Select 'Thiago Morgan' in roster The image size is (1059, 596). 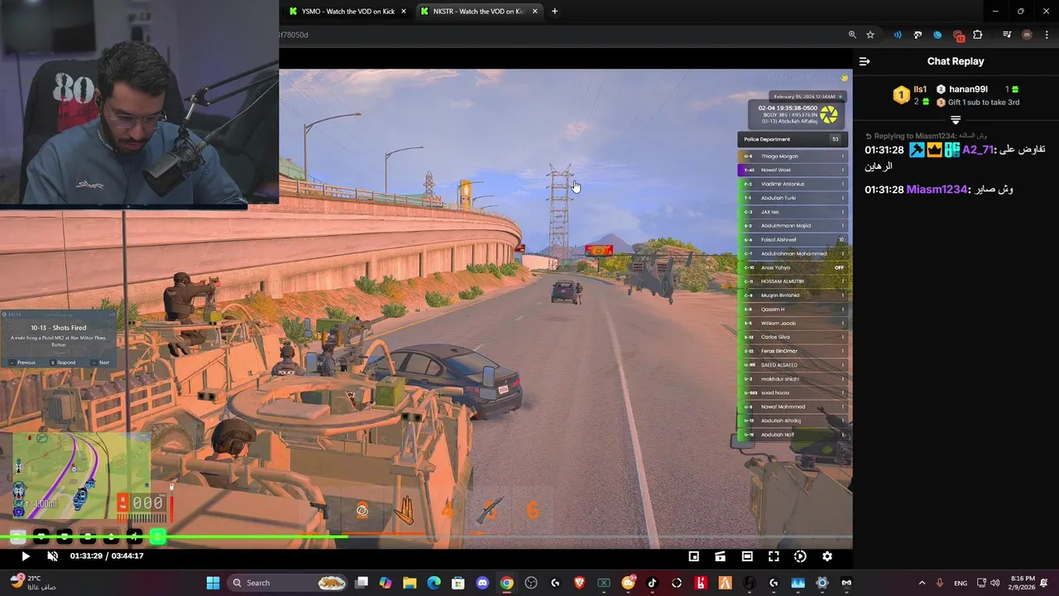click(x=793, y=156)
